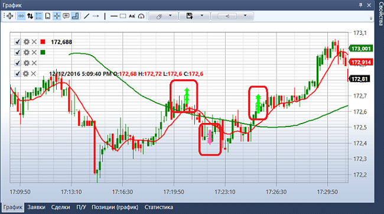Toggle the legend list toolbar icon
The image size is (384, 214).
(38, 16)
